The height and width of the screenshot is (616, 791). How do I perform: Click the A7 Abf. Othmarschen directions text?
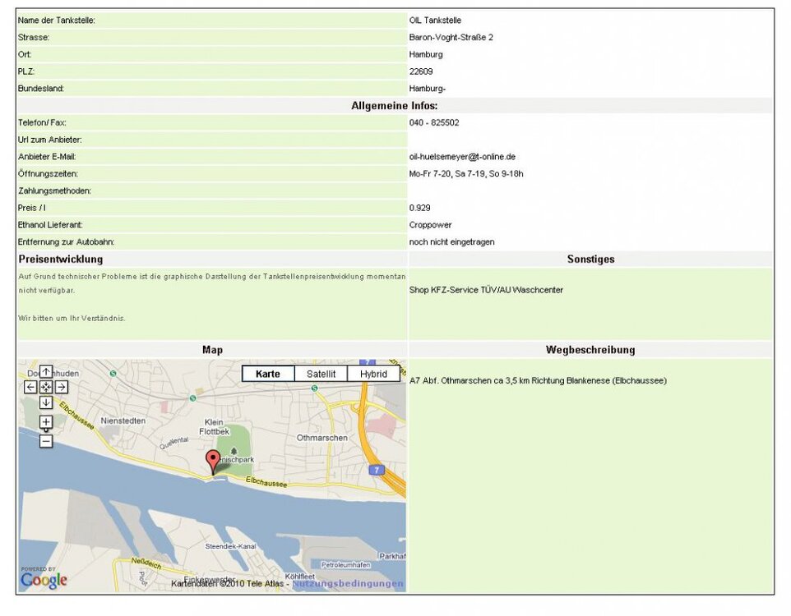[538, 380]
